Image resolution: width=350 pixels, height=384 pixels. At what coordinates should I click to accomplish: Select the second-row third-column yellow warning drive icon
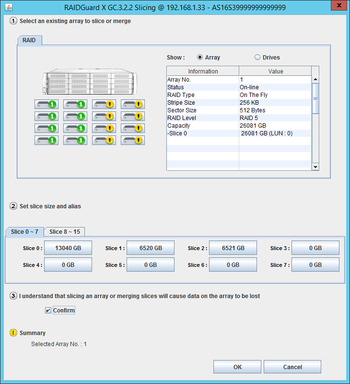(x=104, y=116)
